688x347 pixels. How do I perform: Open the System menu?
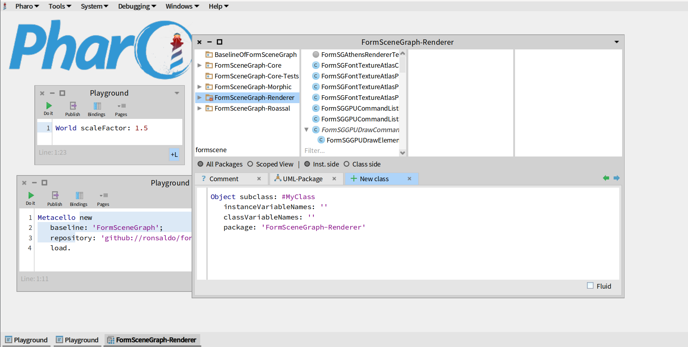coord(95,6)
